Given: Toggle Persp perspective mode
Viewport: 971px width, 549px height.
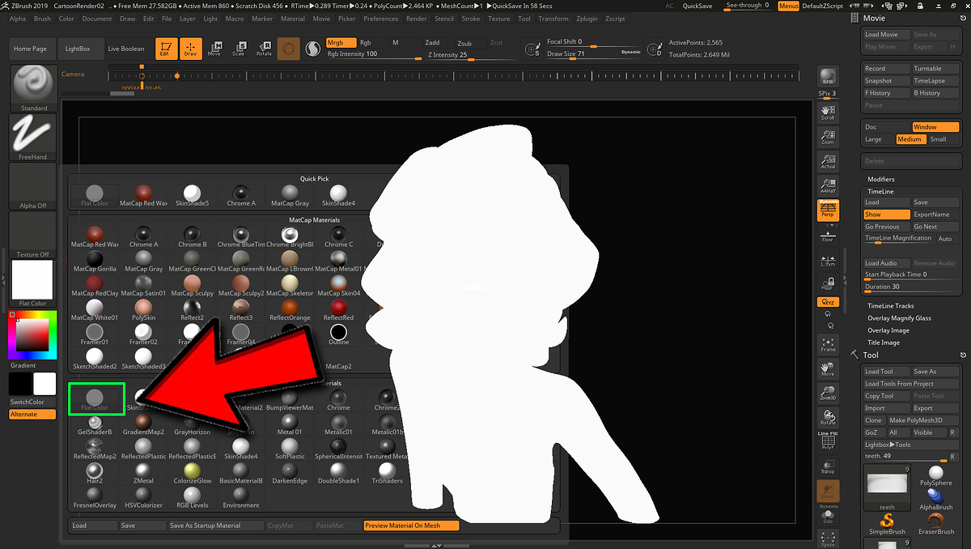Looking at the screenshot, I should tap(827, 211).
